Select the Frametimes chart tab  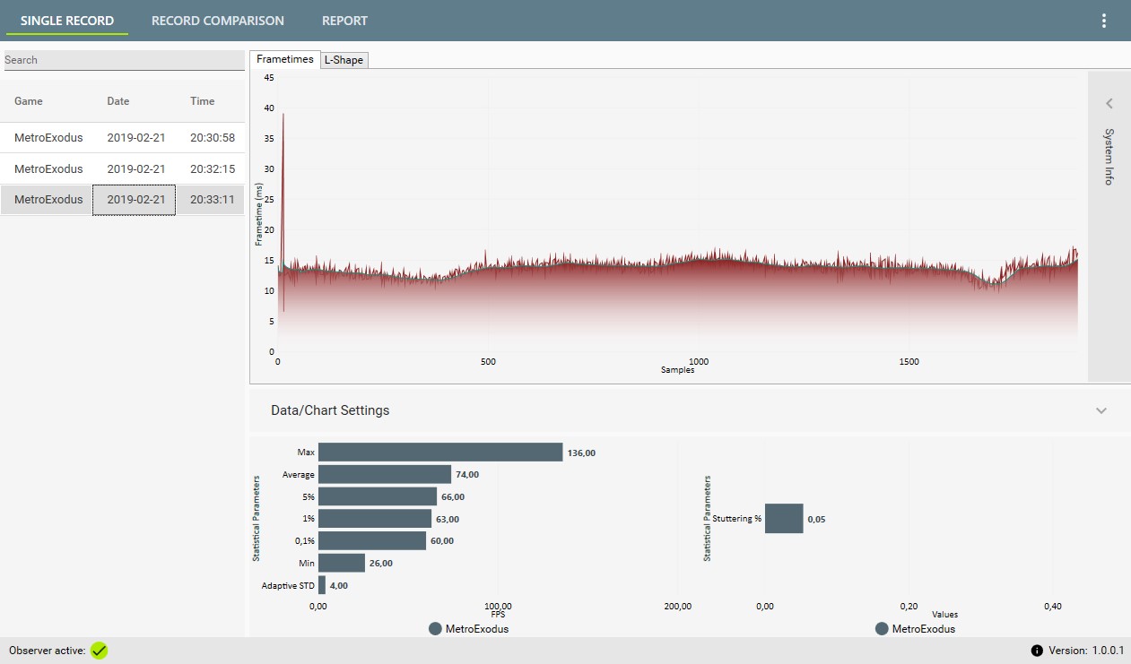tap(284, 59)
